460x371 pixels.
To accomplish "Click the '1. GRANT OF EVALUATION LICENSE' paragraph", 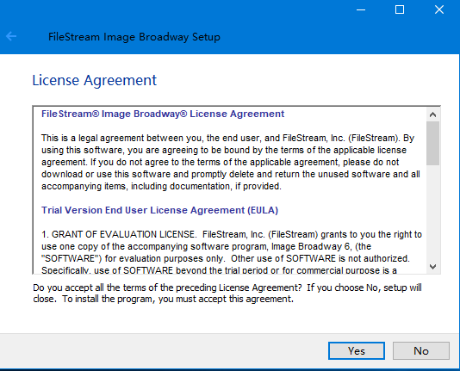I will click(x=232, y=252).
